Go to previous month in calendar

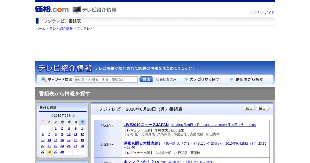pyautogui.click(x=52, y=116)
